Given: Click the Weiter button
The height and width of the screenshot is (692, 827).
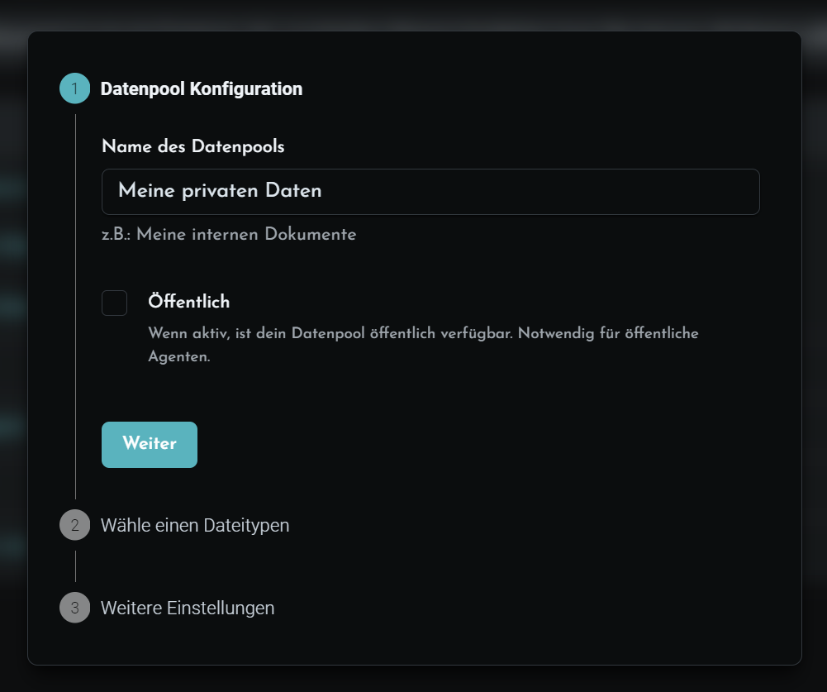Looking at the screenshot, I should (150, 445).
